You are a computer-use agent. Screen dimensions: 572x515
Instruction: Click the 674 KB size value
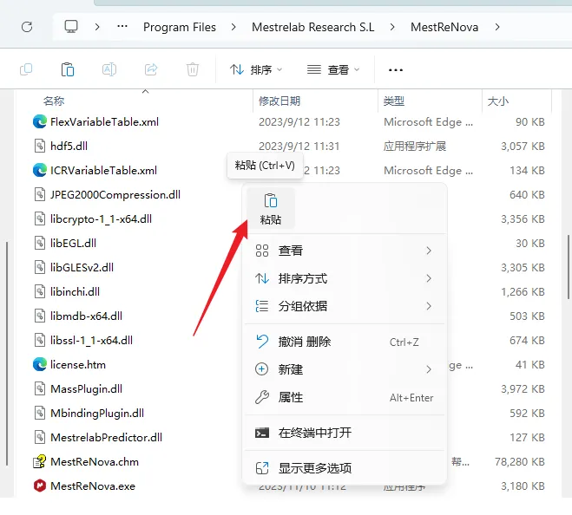click(x=527, y=341)
